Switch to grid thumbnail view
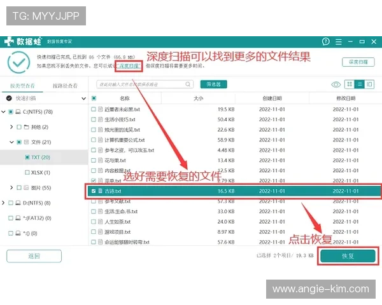382x305 pixels. 350,85
